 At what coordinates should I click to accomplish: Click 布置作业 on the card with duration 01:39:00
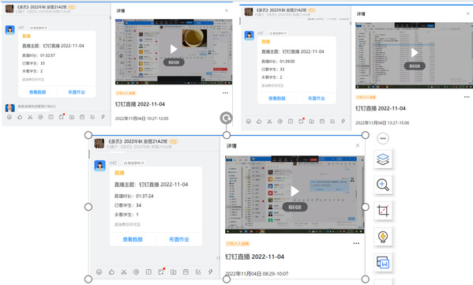[317, 99]
